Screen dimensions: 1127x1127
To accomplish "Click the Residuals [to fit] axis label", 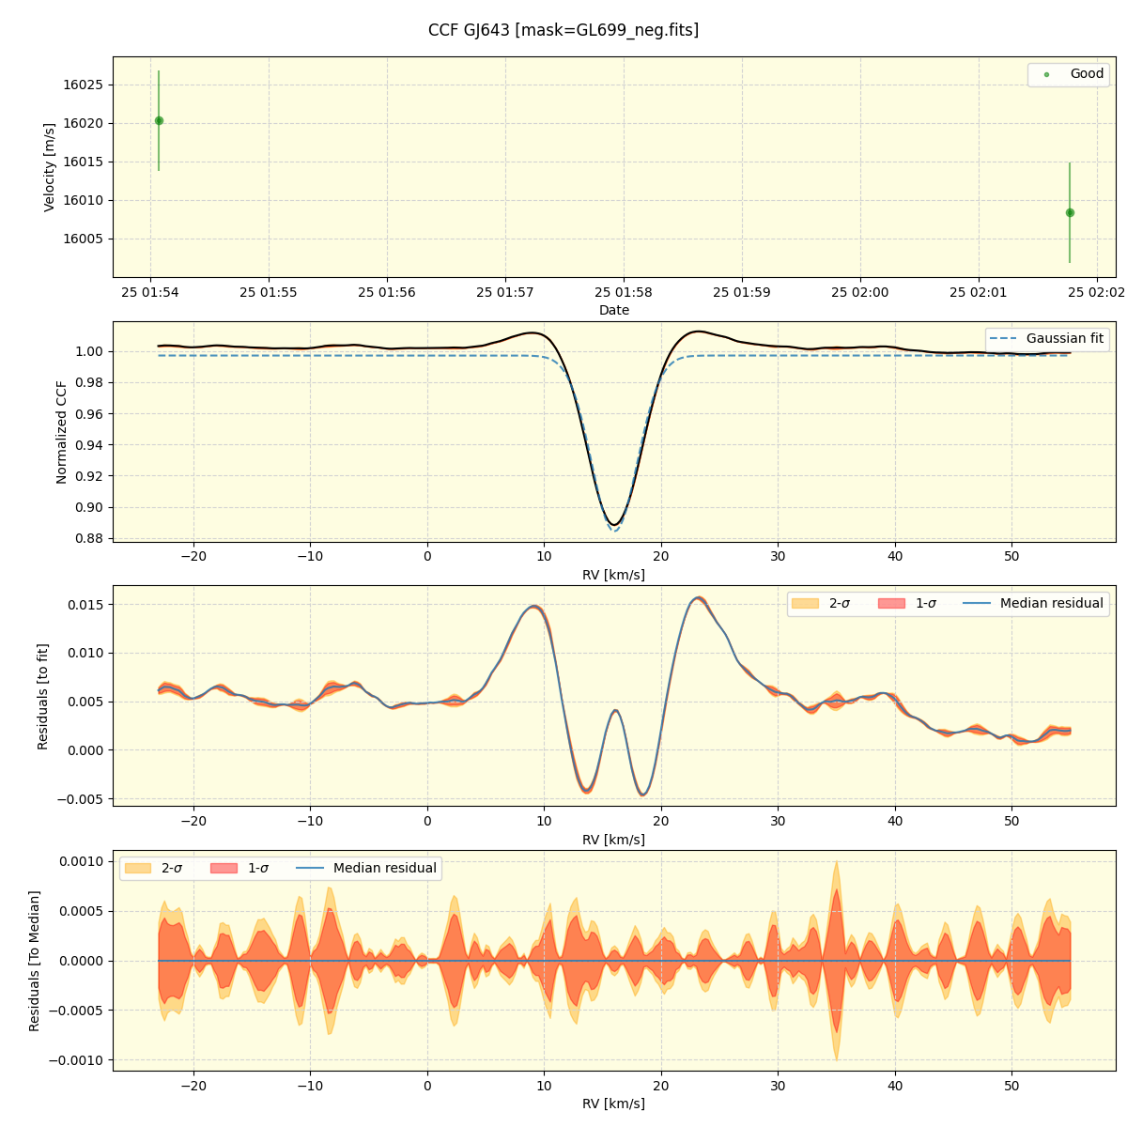I will point(42,696).
